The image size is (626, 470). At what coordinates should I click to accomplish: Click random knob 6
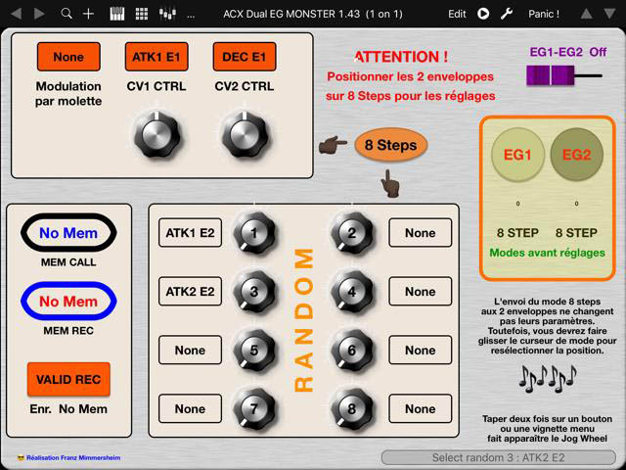[352, 351]
